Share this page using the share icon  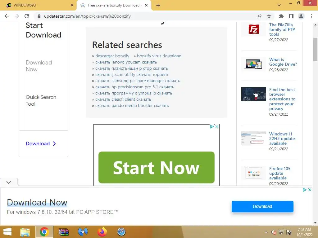(259, 16)
